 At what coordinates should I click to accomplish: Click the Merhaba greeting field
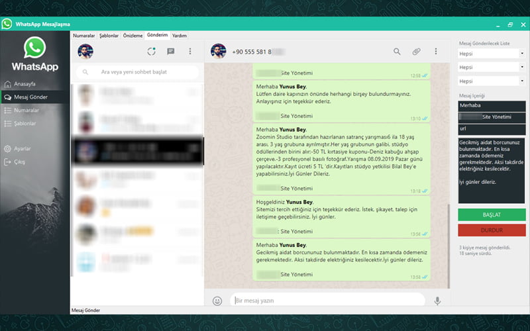492,106
